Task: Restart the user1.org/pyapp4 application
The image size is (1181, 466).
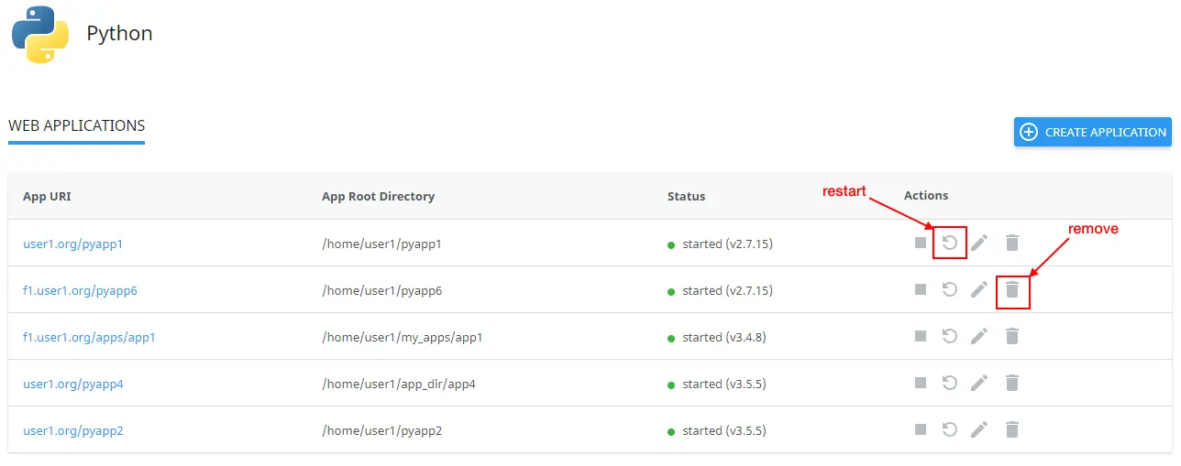Action: pos(950,384)
